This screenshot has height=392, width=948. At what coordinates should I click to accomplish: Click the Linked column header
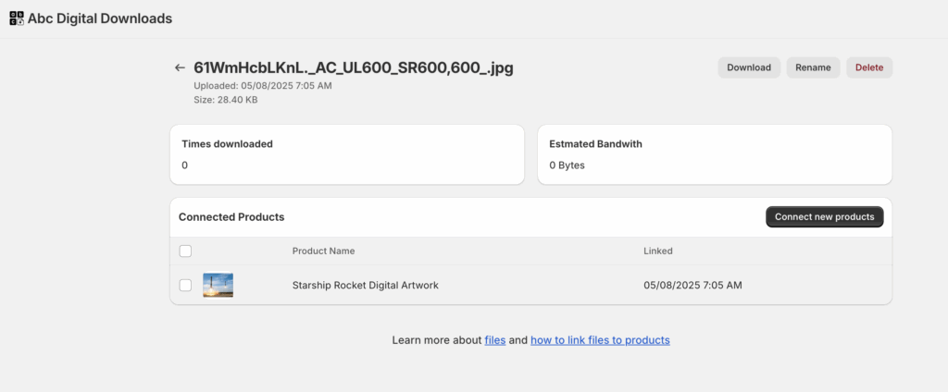(x=658, y=251)
